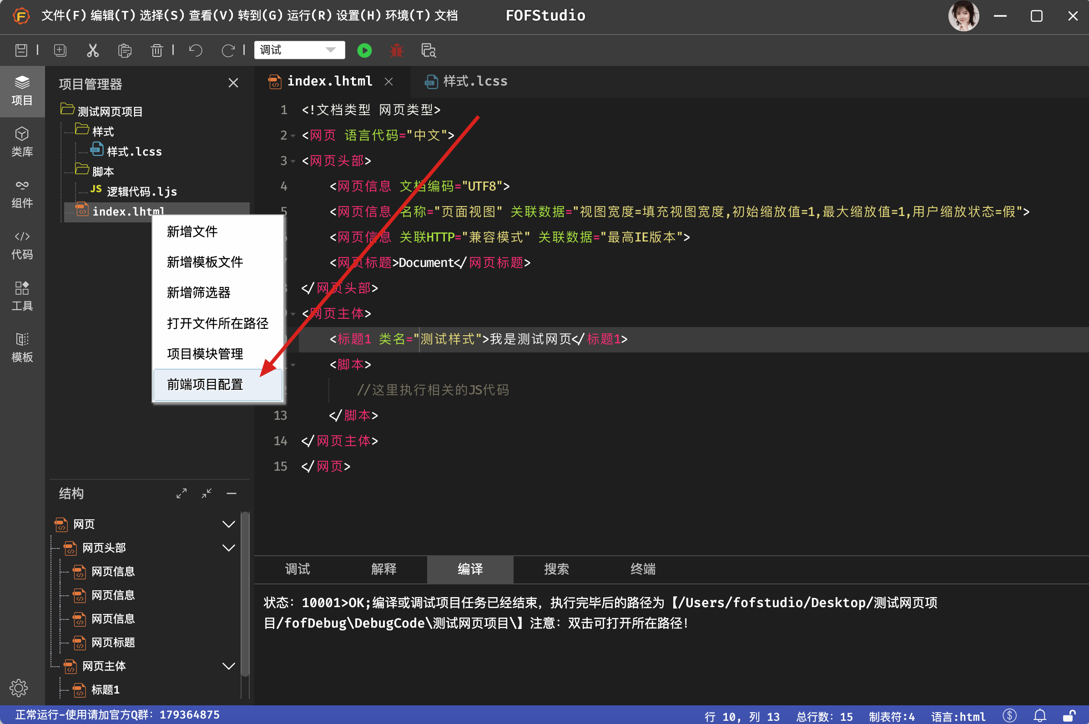1089x724 pixels.
Task: Select the index.lhtml editor tab
Action: coord(330,81)
